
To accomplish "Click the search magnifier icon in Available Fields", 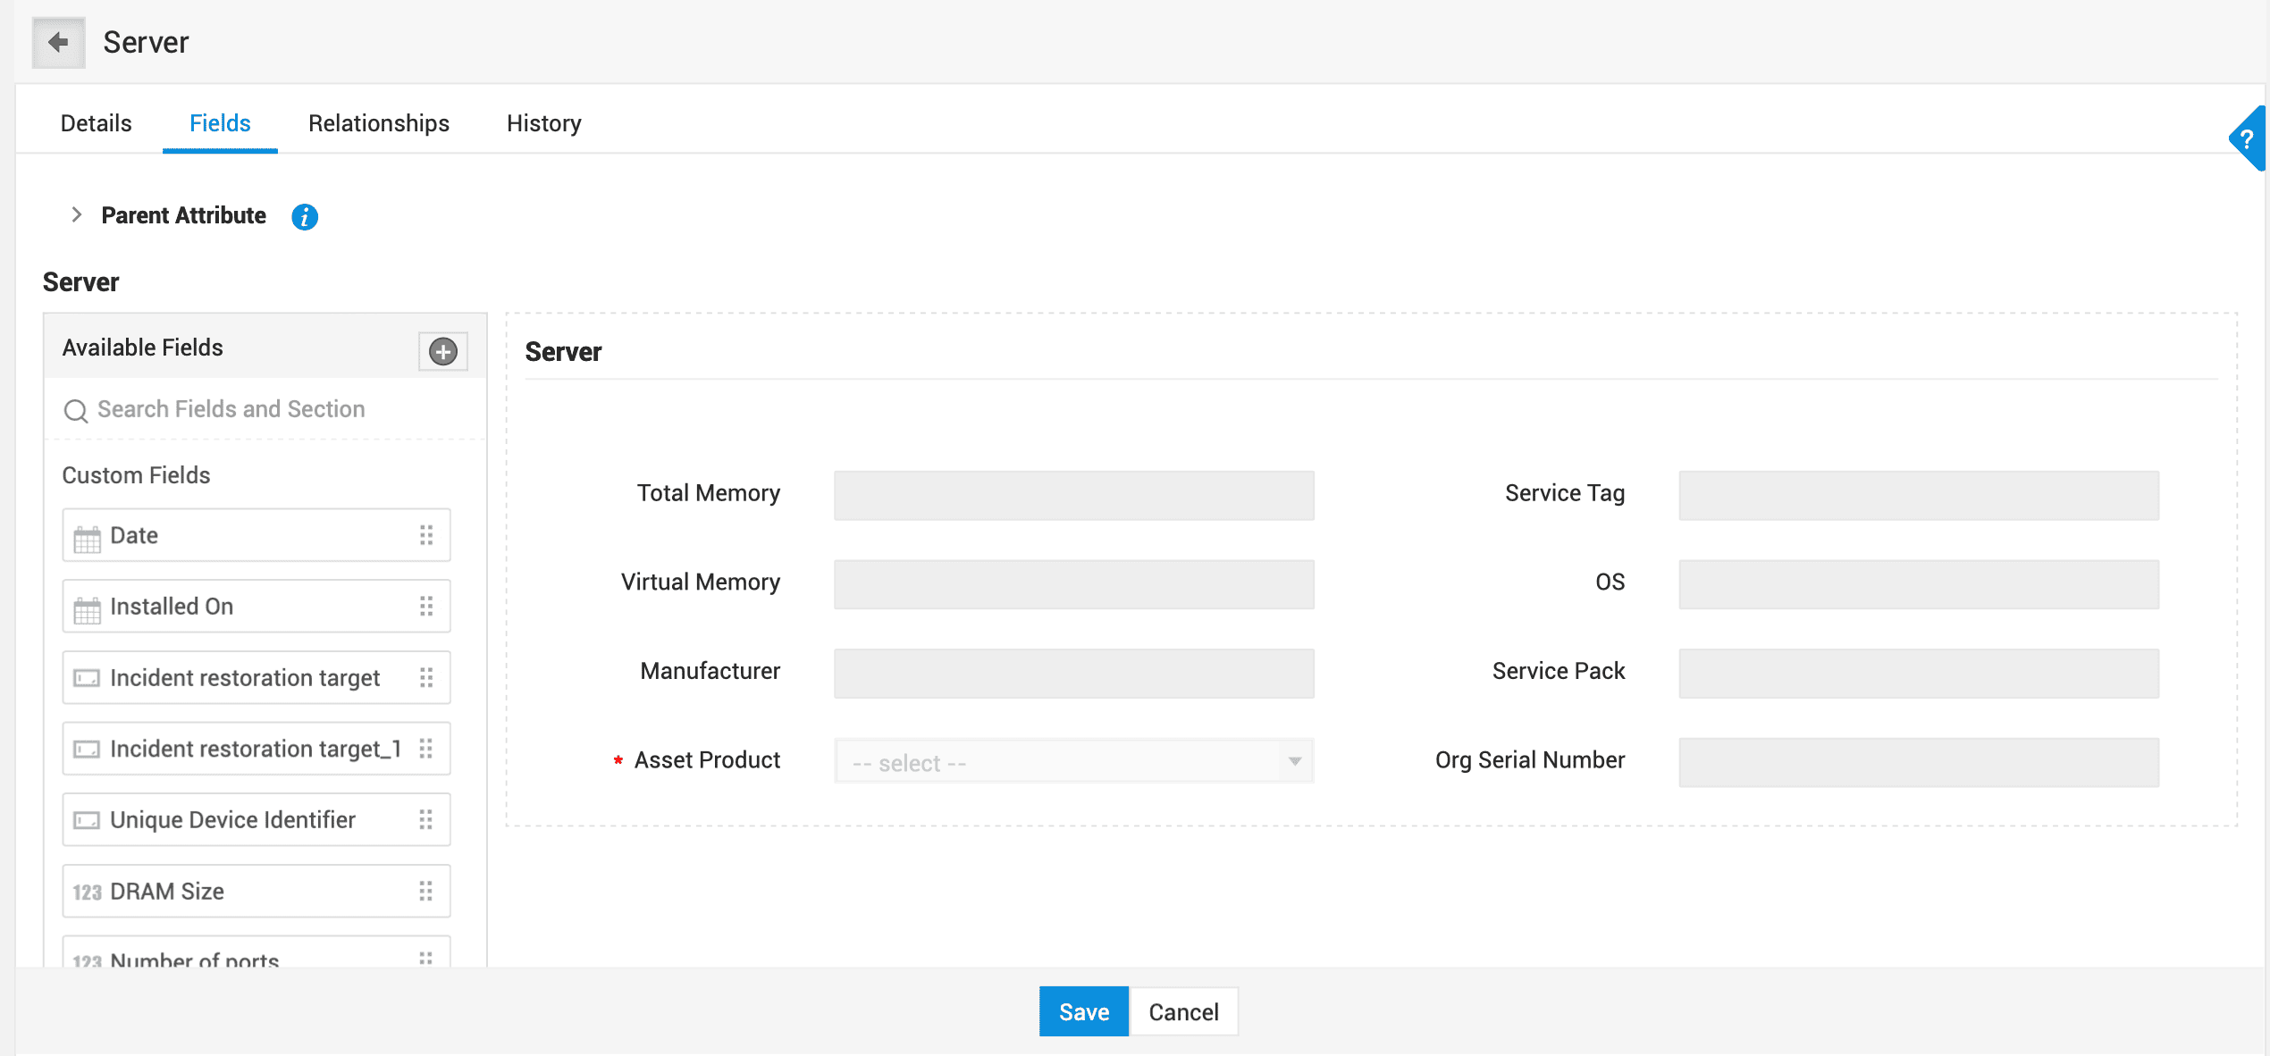I will (x=76, y=410).
